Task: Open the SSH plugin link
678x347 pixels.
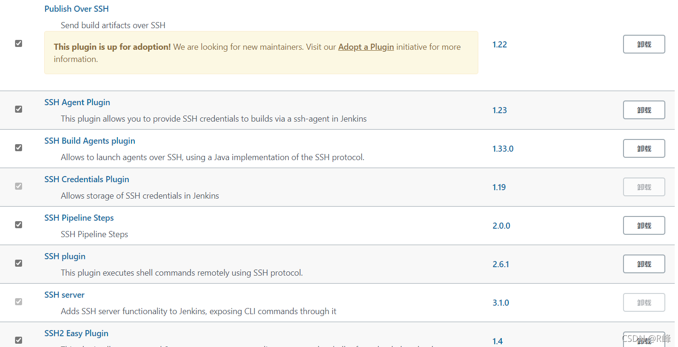Action: pos(65,256)
